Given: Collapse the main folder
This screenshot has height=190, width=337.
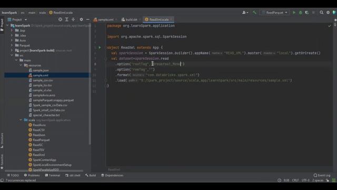Looking at the screenshot, I should point(16,60).
